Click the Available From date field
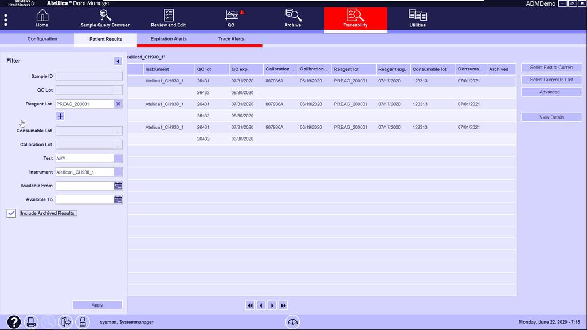The width and height of the screenshot is (587, 330). click(85, 186)
